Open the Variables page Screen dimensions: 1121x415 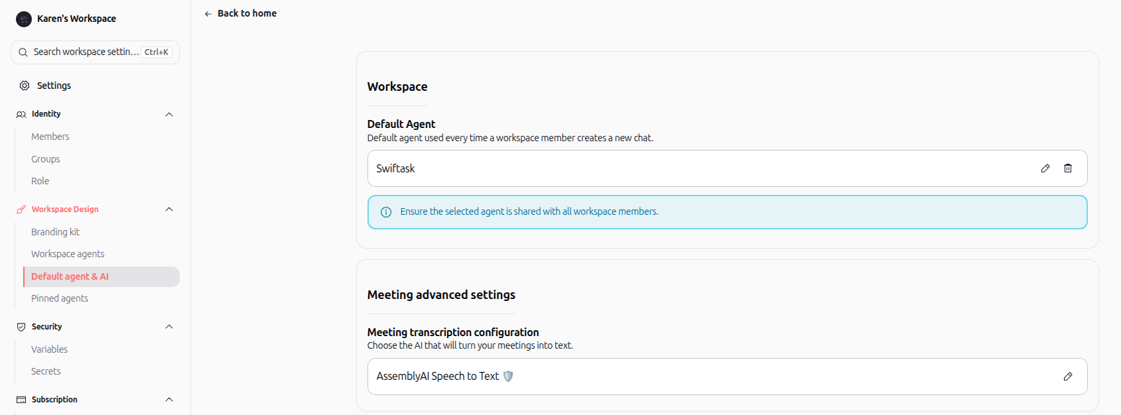click(x=49, y=349)
